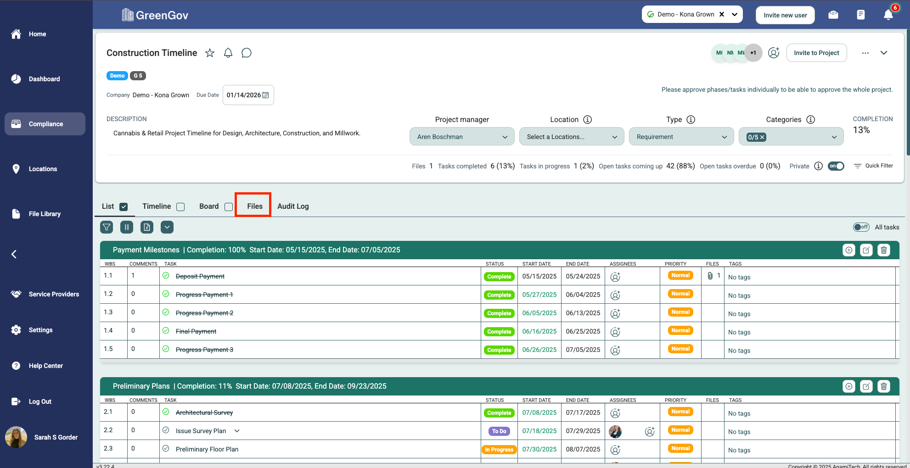Star the Construction Timeline project as favorite

tap(210, 53)
